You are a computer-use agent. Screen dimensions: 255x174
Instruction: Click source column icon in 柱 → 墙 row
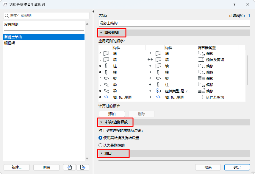[x=106, y=66]
